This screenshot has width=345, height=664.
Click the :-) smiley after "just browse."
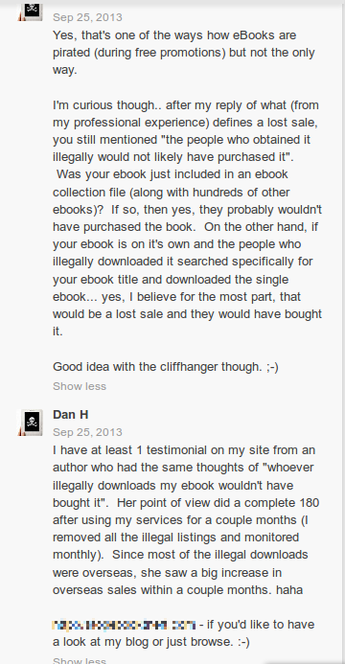(243, 642)
